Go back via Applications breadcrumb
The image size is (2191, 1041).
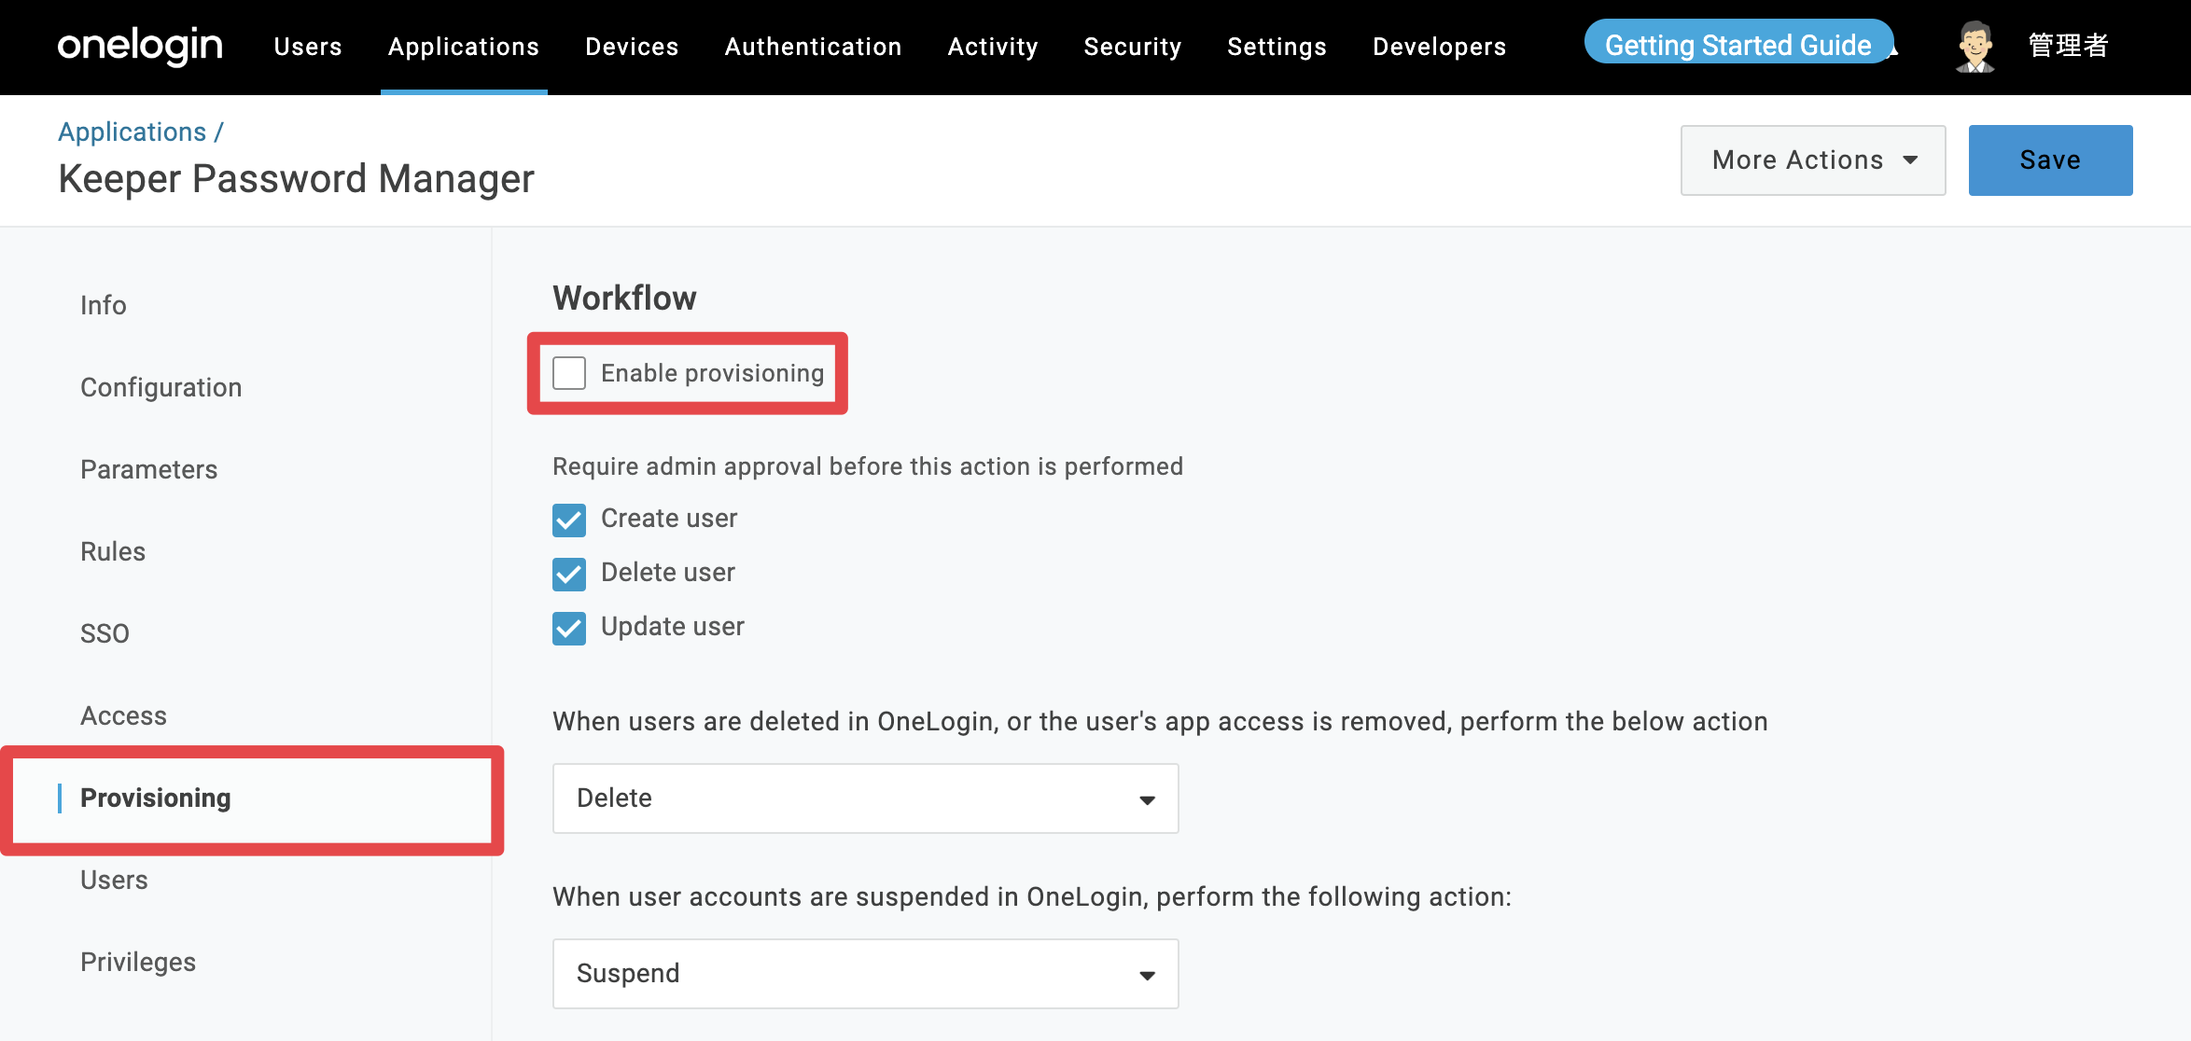point(133,132)
